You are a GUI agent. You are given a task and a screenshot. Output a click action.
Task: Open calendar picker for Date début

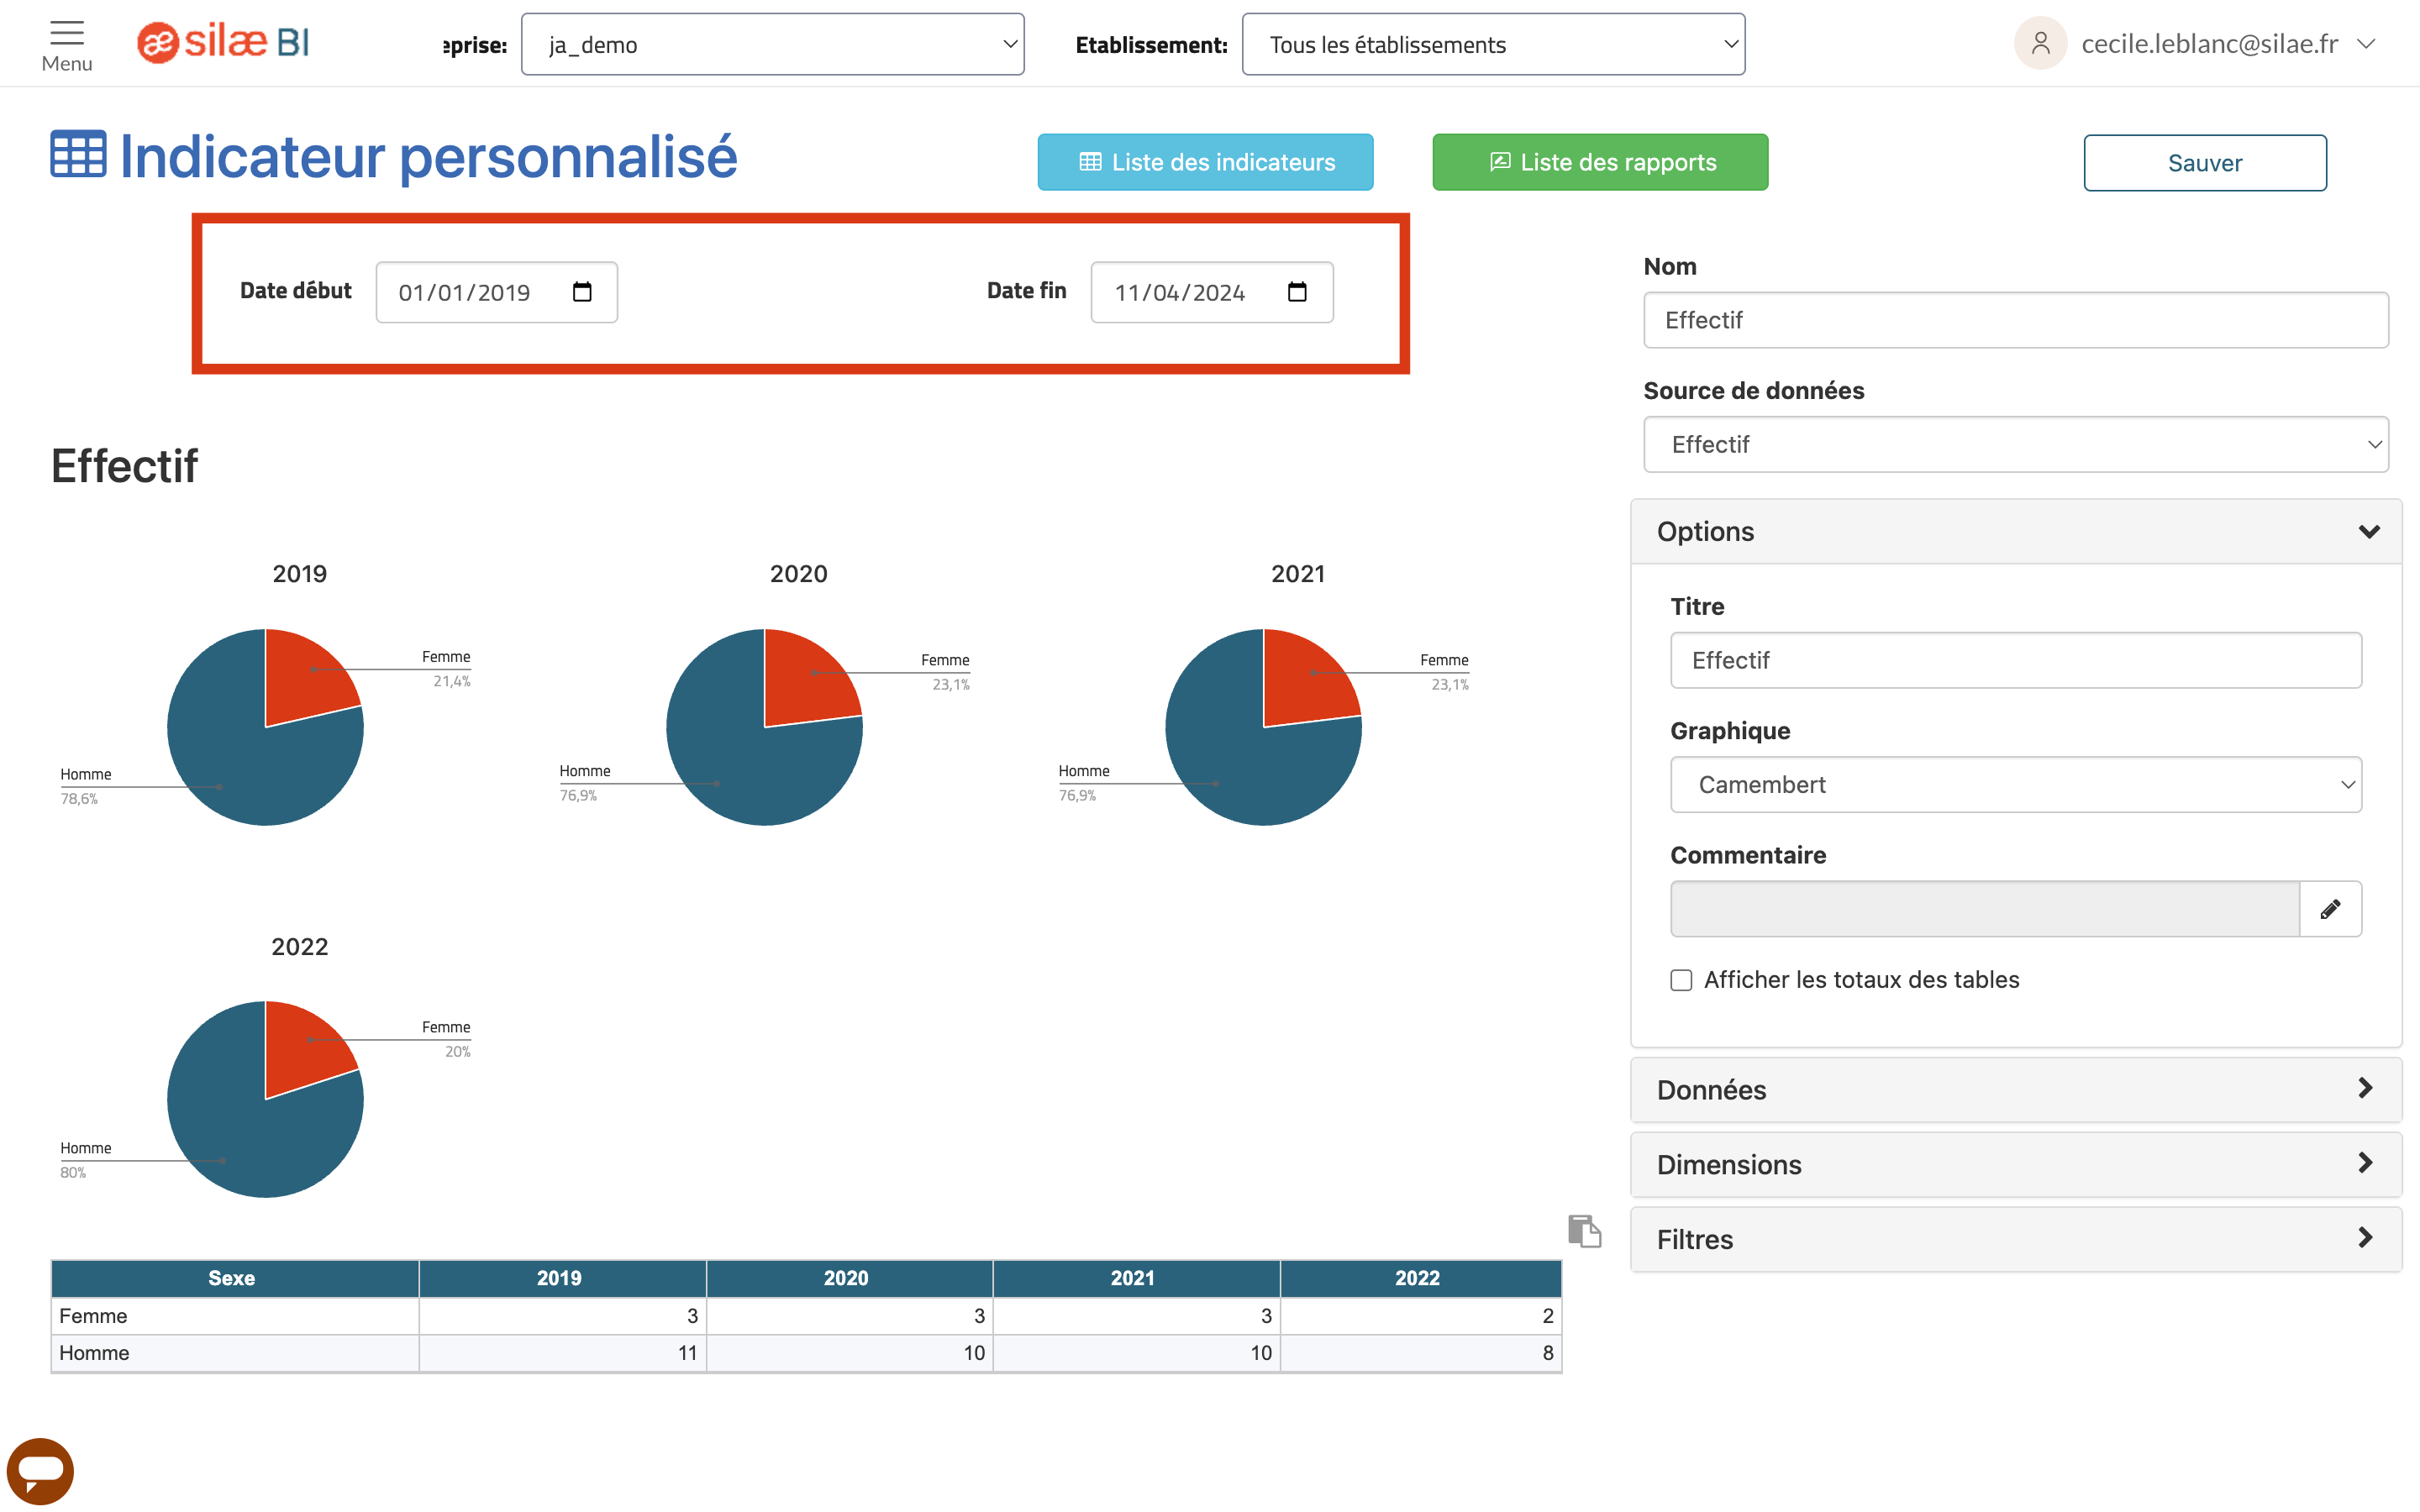[582, 292]
